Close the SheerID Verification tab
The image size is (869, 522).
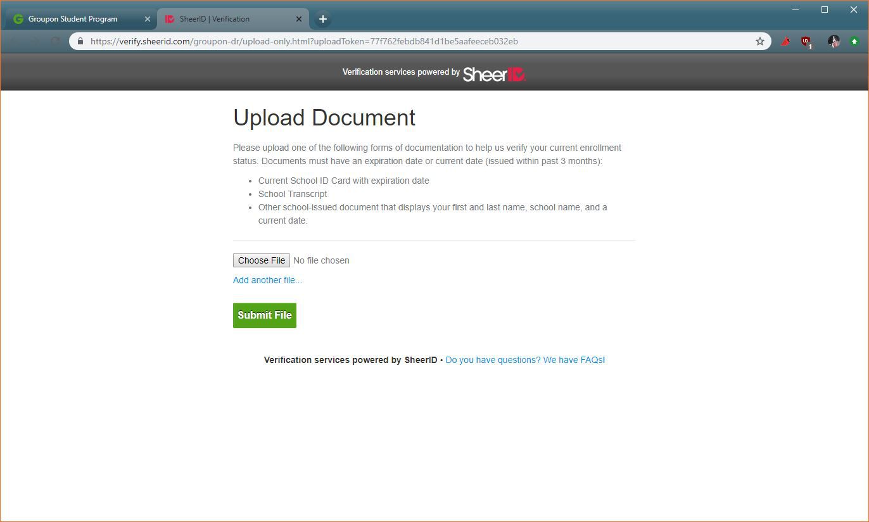[x=299, y=19]
